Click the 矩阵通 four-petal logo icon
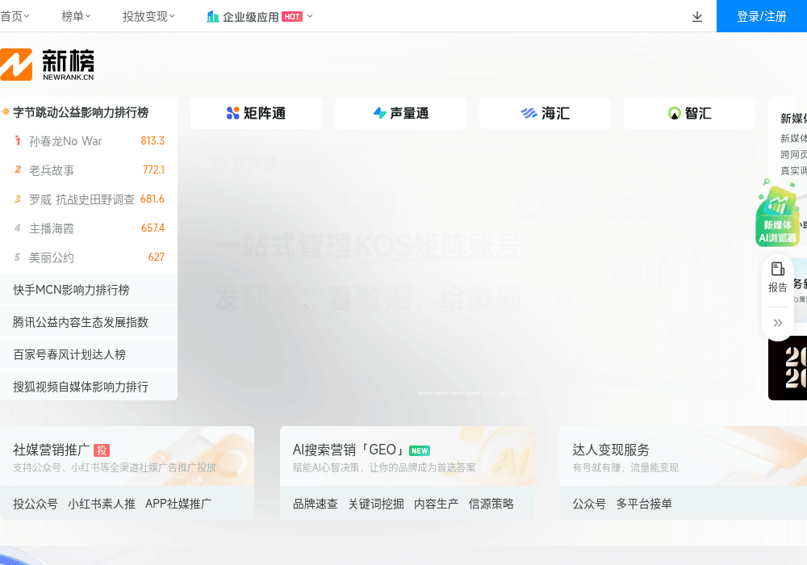The image size is (807, 565). tap(232, 113)
